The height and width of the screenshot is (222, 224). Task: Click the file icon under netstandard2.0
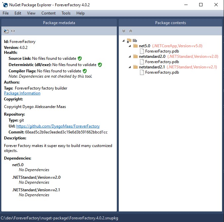tap(142, 62)
